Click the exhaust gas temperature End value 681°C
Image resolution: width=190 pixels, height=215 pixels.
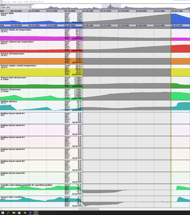click(x=79, y=43)
